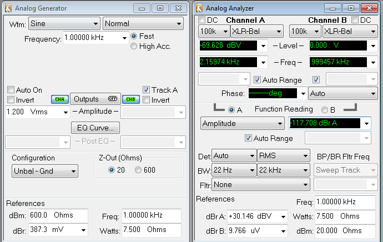Toggle function reading Auto Range checkbox
The width and height of the screenshot is (383, 242).
[x=248, y=138]
